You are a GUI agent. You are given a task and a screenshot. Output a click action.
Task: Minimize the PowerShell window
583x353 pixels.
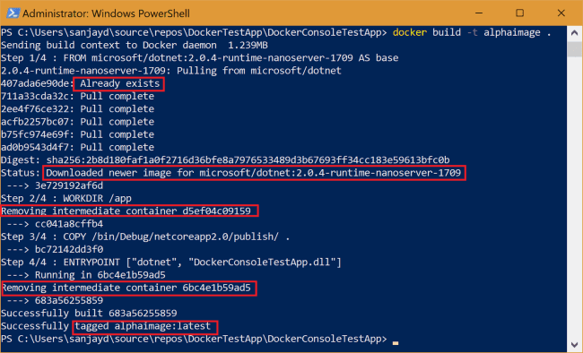tap(479, 13)
